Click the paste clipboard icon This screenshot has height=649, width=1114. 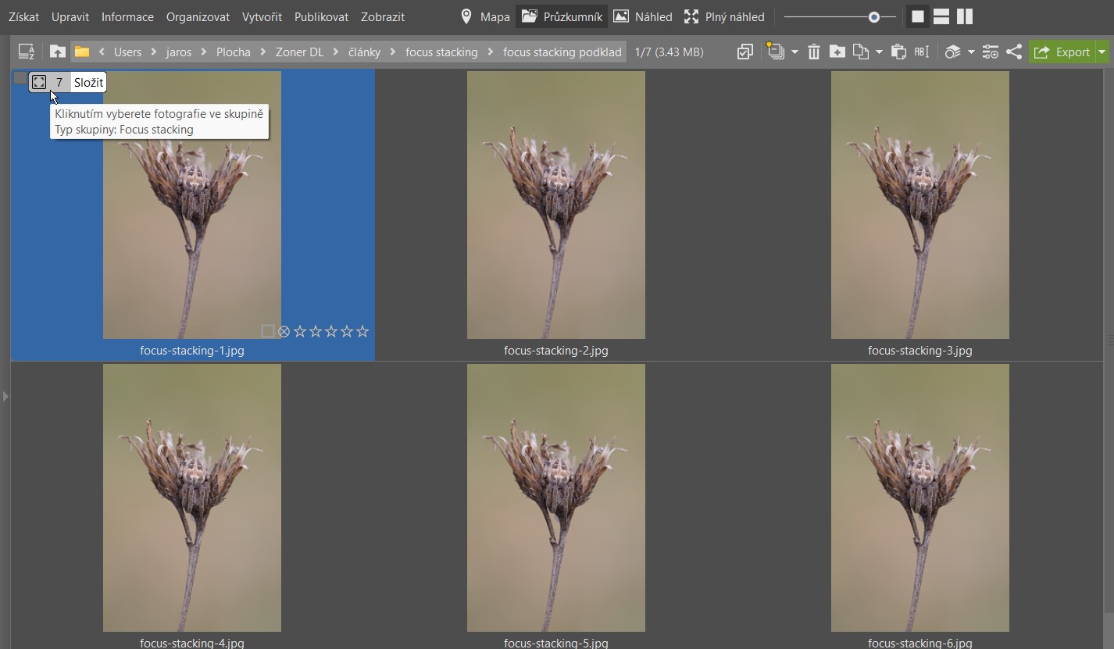[x=898, y=52]
